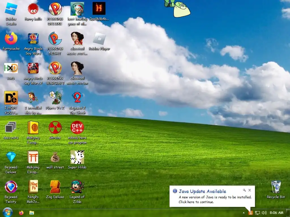Open File Explorer from the taskbar

[32, 213]
